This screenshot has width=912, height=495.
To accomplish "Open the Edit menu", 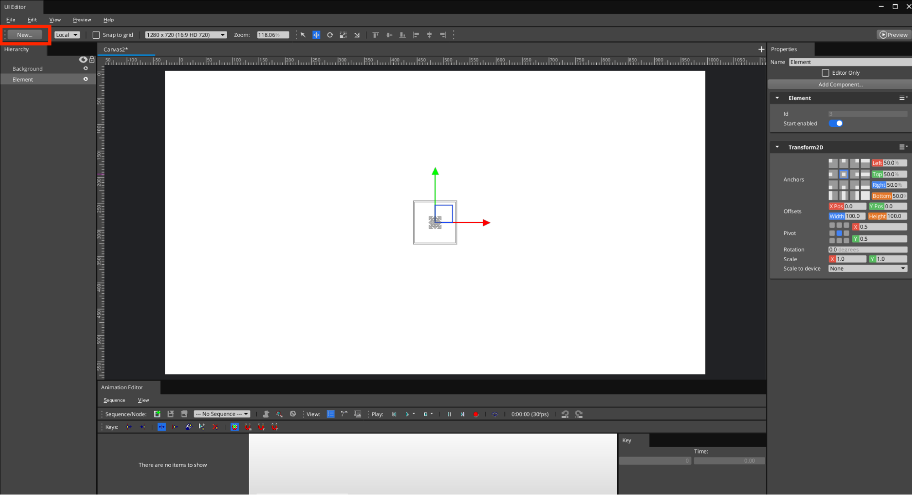I will click(32, 20).
